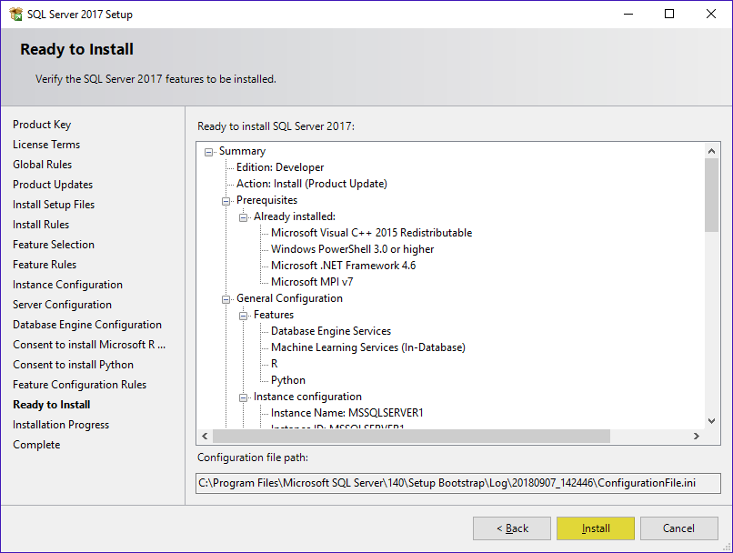
Task: Collapse the Instance configuration node
Action: tap(243, 397)
